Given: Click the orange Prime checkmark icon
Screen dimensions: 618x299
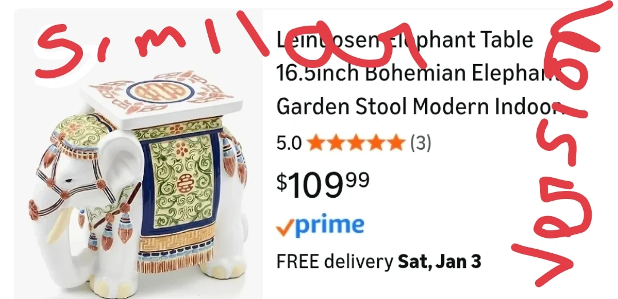Looking at the screenshot, I should (x=284, y=229).
